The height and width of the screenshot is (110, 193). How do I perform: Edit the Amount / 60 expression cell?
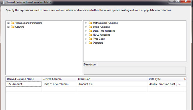[x=112, y=84]
